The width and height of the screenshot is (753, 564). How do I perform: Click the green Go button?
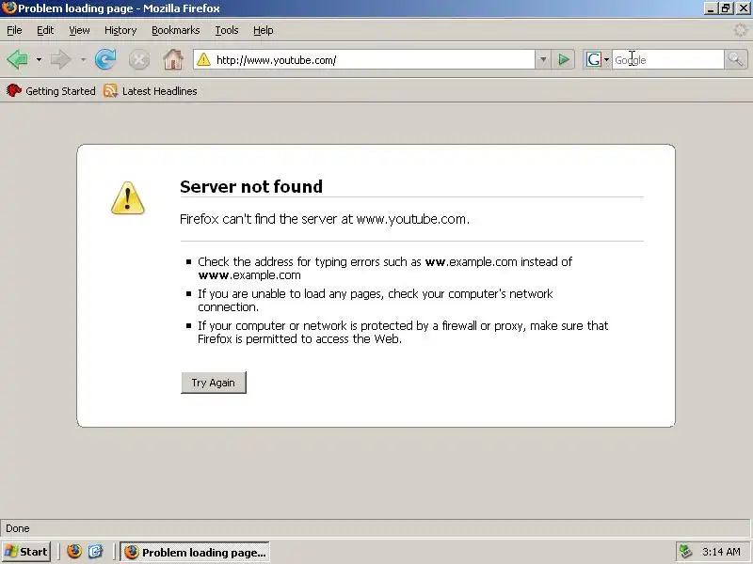(563, 60)
